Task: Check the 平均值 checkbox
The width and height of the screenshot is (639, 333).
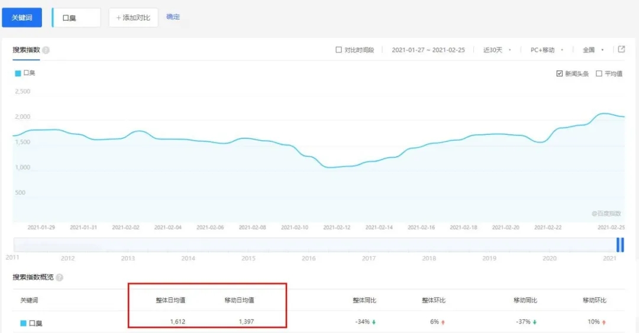Action: 599,74
